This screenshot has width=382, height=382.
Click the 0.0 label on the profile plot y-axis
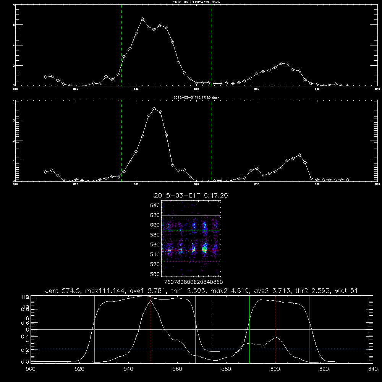pos(25,362)
